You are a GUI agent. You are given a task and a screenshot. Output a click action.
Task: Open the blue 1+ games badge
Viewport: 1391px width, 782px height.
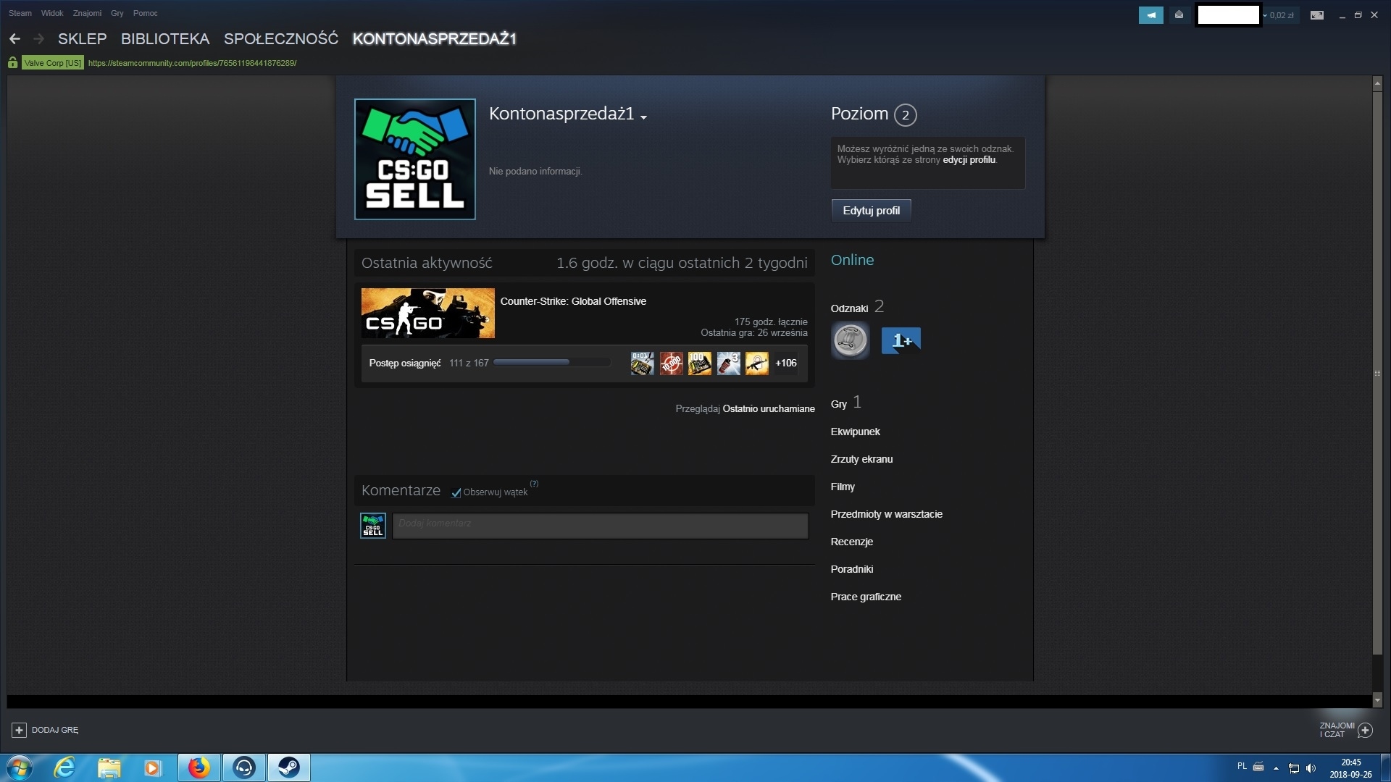pos(901,340)
